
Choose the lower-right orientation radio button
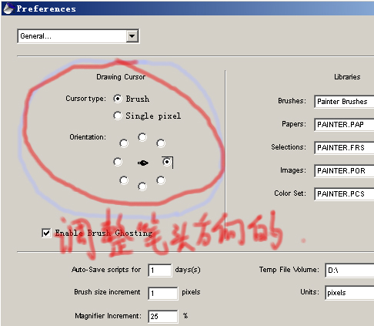(161, 180)
